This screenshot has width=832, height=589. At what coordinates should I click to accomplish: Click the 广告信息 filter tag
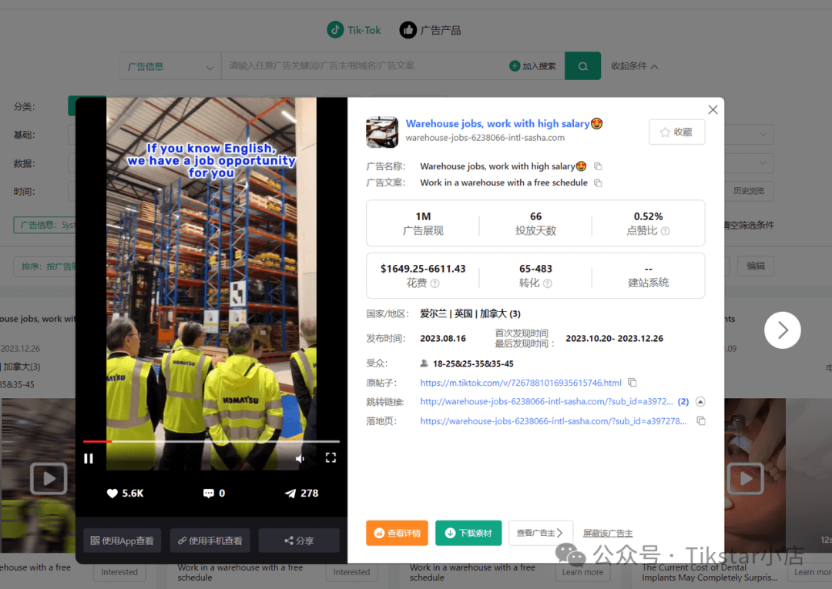[x=45, y=225]
